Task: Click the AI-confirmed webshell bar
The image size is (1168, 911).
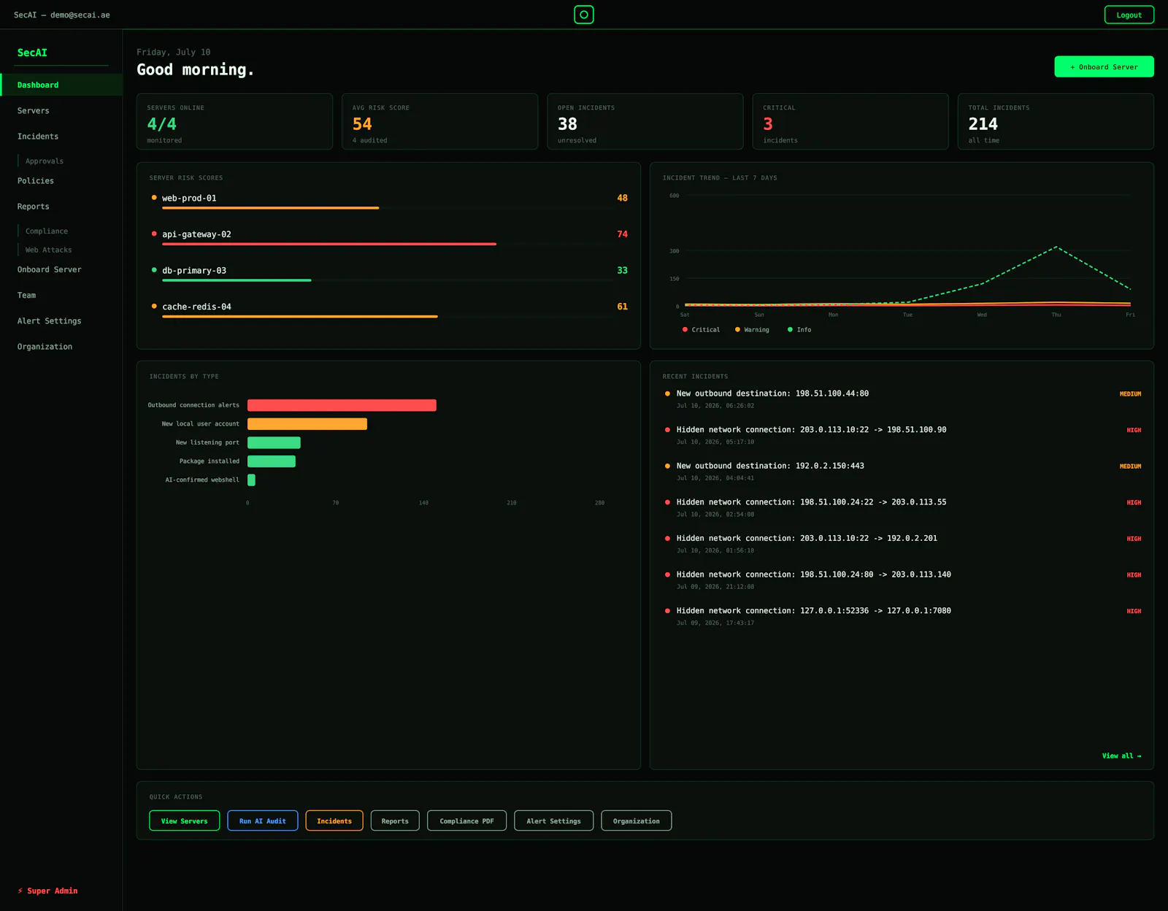Action: click(251, 480)
